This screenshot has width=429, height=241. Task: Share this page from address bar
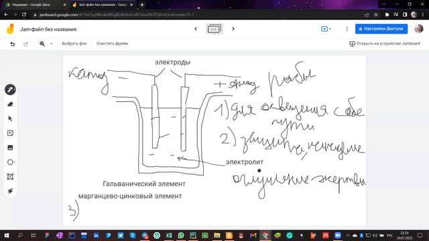coord(367,15)
